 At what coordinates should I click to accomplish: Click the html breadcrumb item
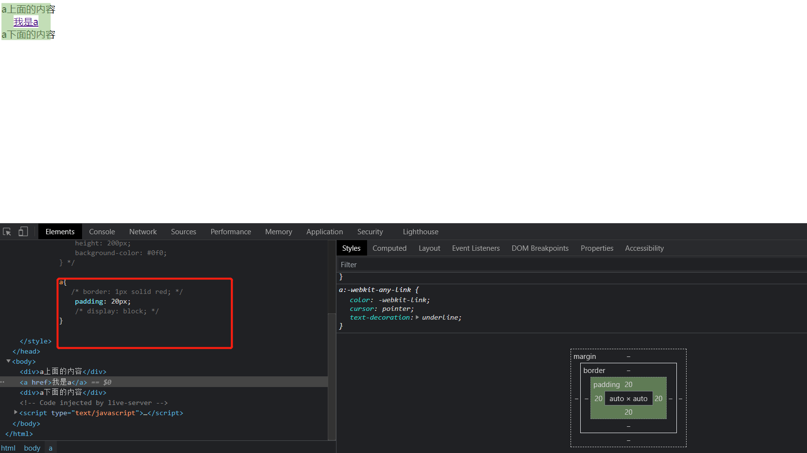(8, 448)
